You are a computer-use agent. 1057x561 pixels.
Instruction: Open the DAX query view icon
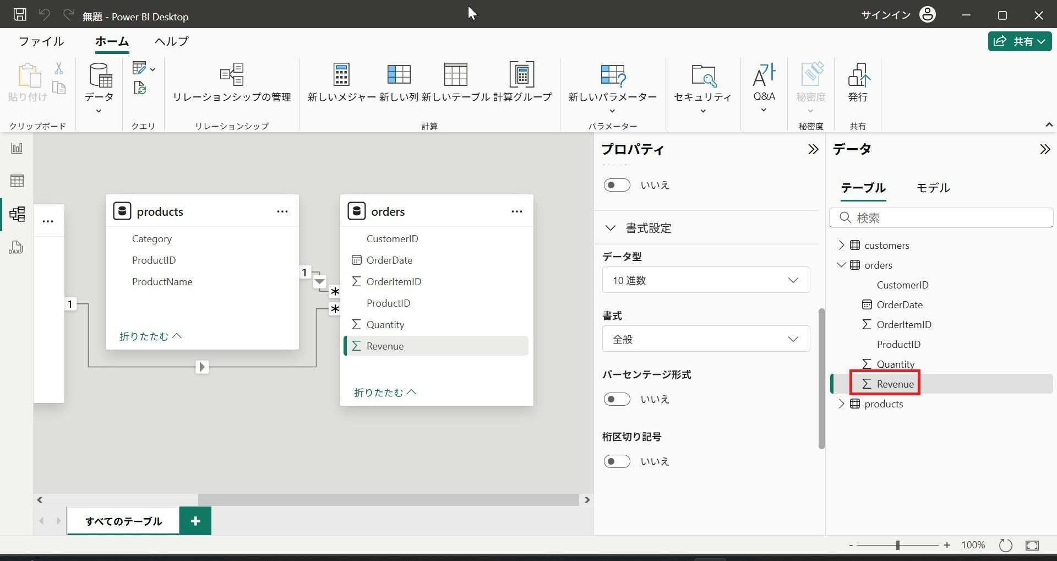coord(16,247)
